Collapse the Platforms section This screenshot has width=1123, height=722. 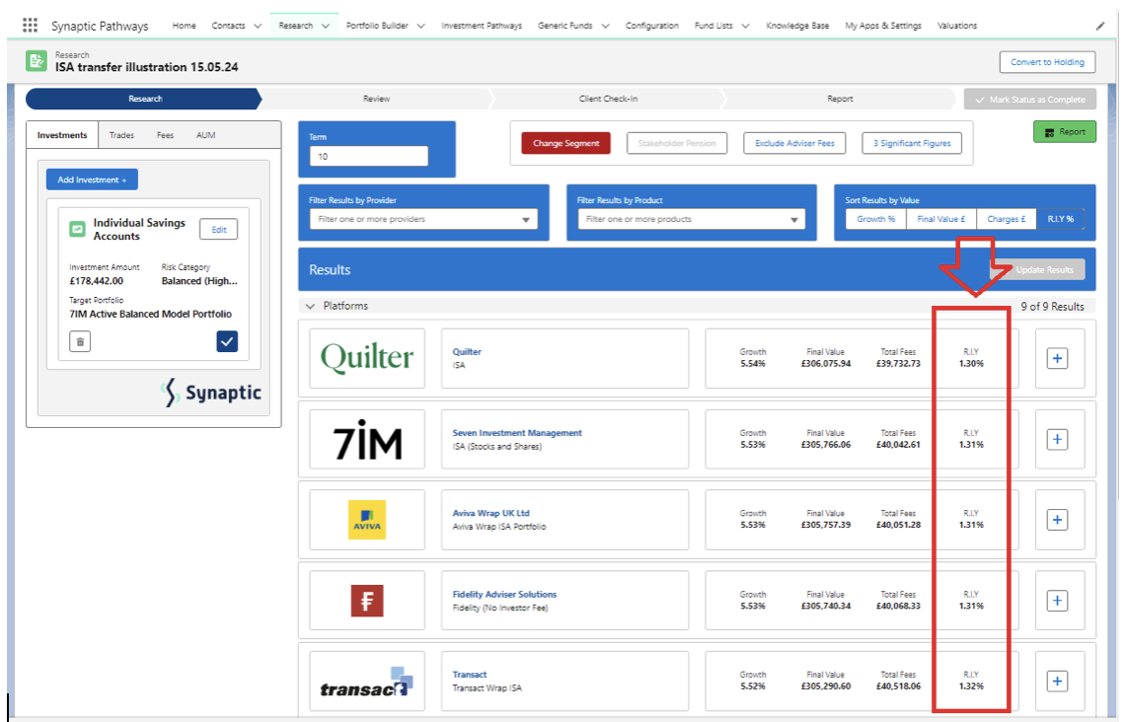(x=310, y=307)
